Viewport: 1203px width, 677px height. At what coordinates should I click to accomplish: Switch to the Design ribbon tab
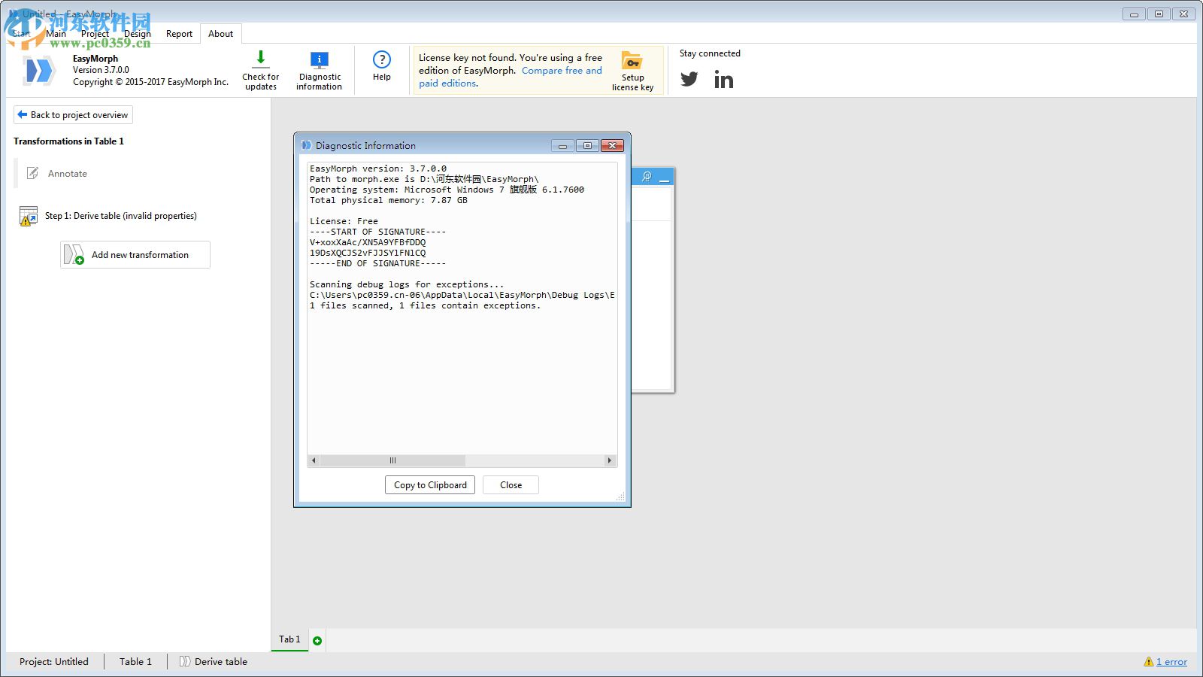(138, 34)
